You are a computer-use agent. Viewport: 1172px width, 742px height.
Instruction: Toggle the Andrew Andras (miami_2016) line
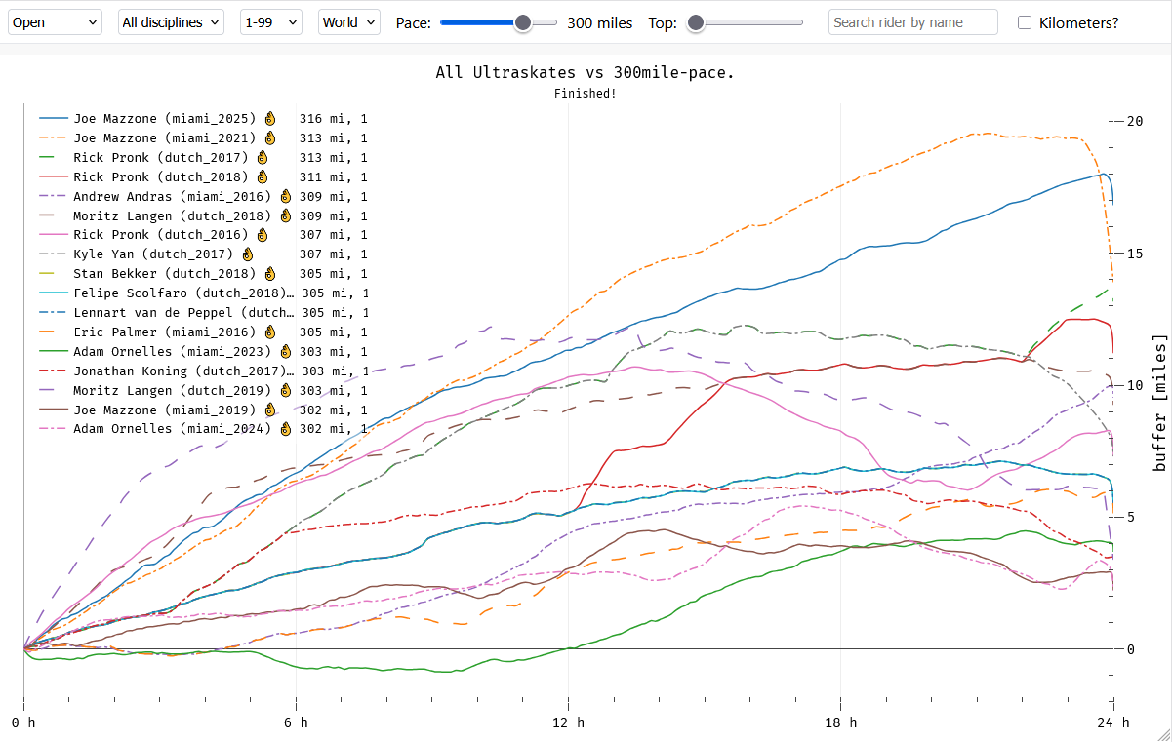166,196
